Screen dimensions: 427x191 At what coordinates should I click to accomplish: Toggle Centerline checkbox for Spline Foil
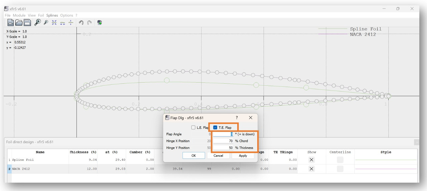pos(340,160)
